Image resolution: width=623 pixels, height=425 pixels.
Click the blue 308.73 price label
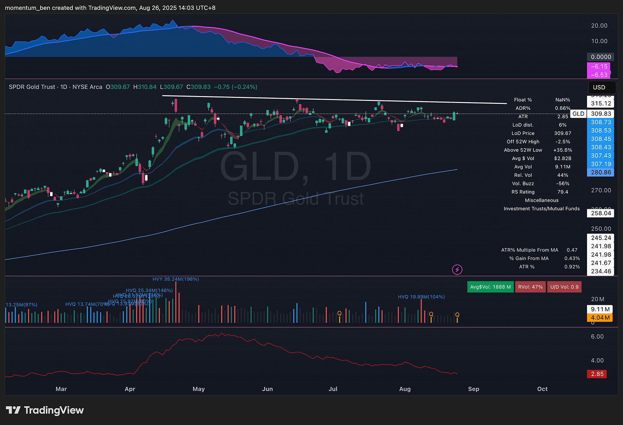click(601, 122)
